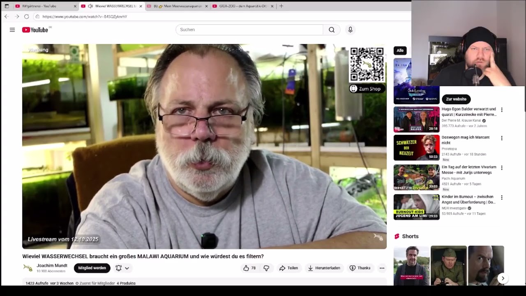Open options for Kinder im Burnout video

click(501, 197)
